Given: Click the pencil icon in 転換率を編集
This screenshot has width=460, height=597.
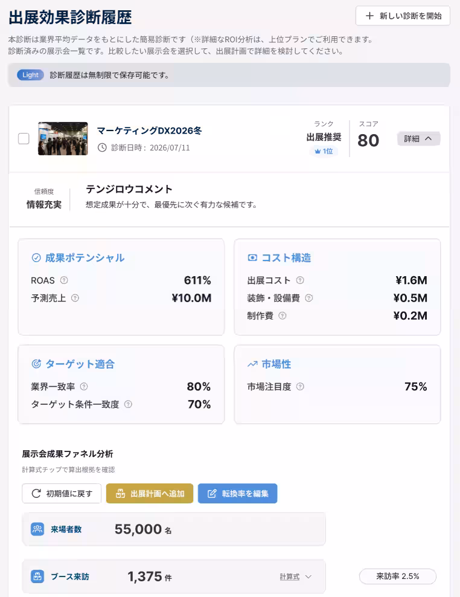Looking at the screenshot, I should [x=212, y=494].
